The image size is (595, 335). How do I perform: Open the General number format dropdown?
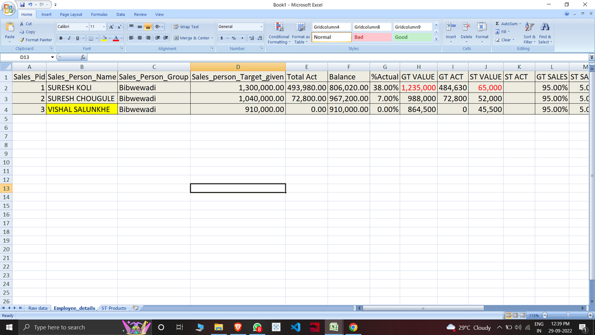pos(261,27)
